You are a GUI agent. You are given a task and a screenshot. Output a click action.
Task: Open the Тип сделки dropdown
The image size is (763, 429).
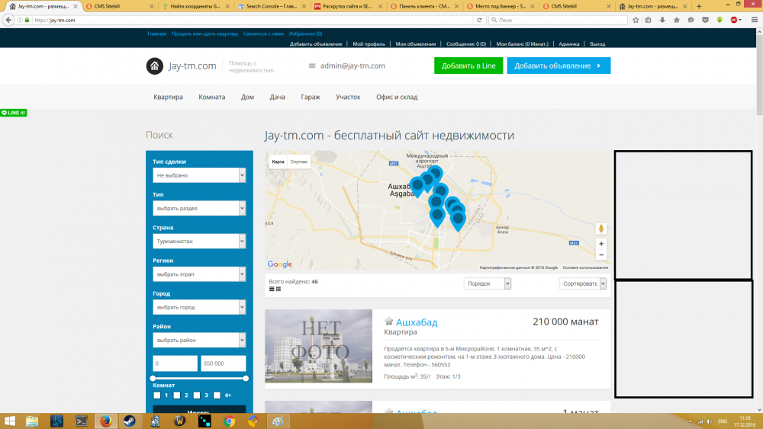[x=199, y=175]
